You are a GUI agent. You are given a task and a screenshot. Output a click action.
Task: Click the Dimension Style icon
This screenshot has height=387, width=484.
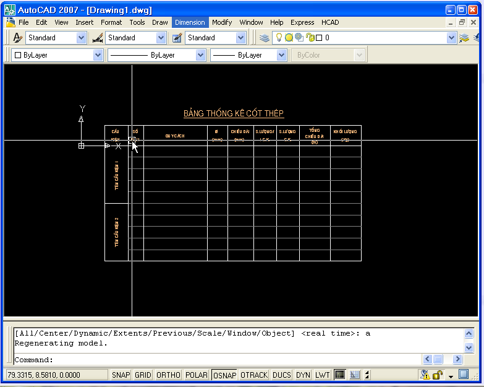[x=98, y=38]
